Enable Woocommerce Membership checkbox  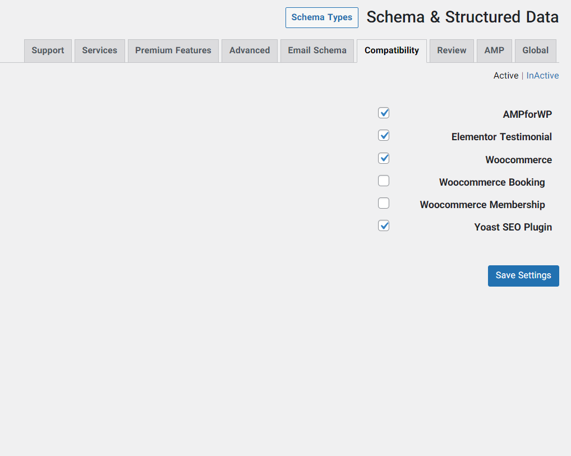point(384,203)
